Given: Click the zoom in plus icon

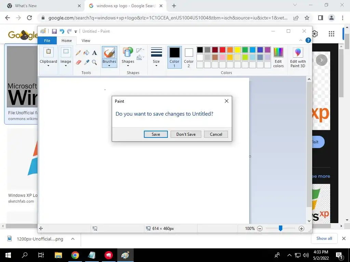Looking at the screenshot, I should click(x=301, y=228).
